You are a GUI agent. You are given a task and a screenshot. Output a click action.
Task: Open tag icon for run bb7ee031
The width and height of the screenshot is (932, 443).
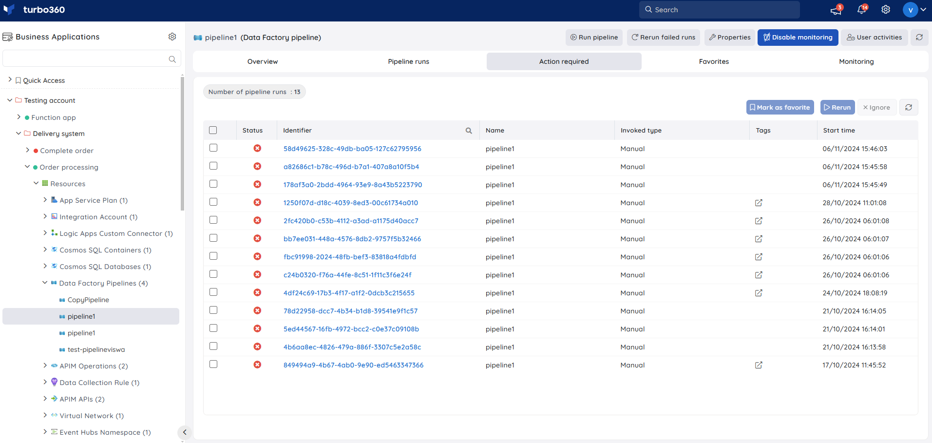[759, 239]
